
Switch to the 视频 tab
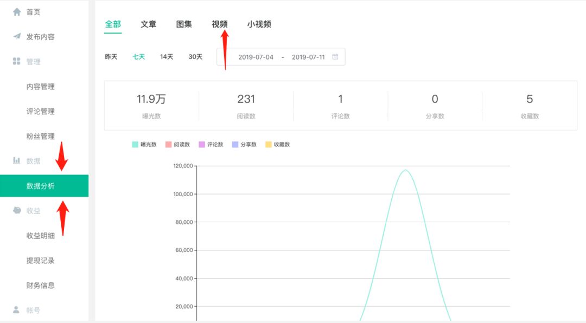[219, 24]
